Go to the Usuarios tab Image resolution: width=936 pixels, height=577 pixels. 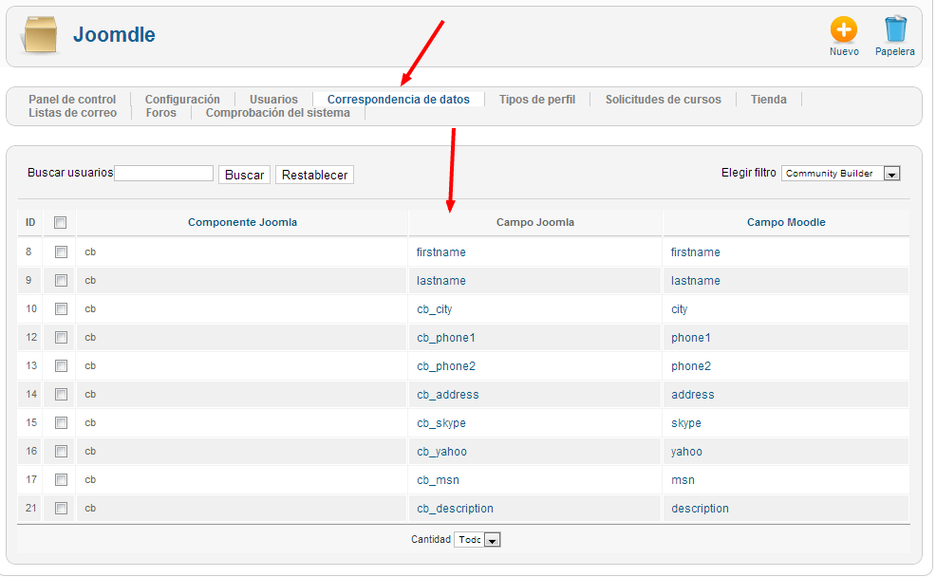[x=273, y=100]
